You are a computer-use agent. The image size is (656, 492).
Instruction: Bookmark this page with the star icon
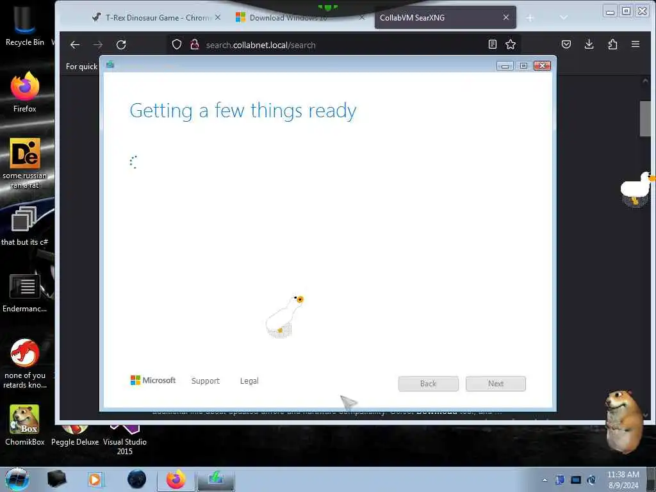pos(511,44)
